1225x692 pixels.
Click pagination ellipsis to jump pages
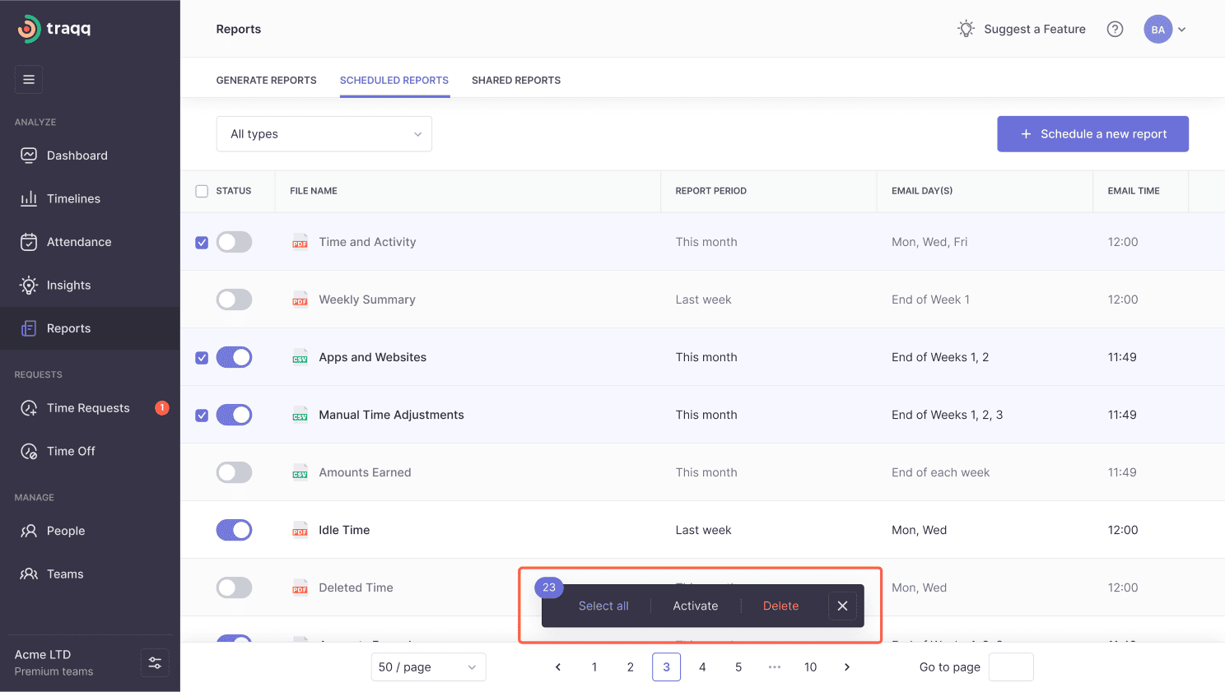pos(775,667)
